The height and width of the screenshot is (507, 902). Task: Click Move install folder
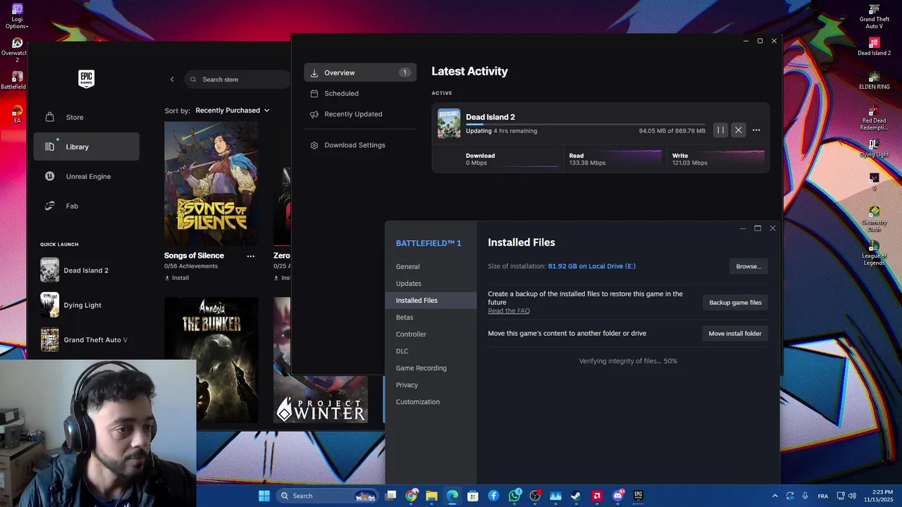[x=735, y=333]
